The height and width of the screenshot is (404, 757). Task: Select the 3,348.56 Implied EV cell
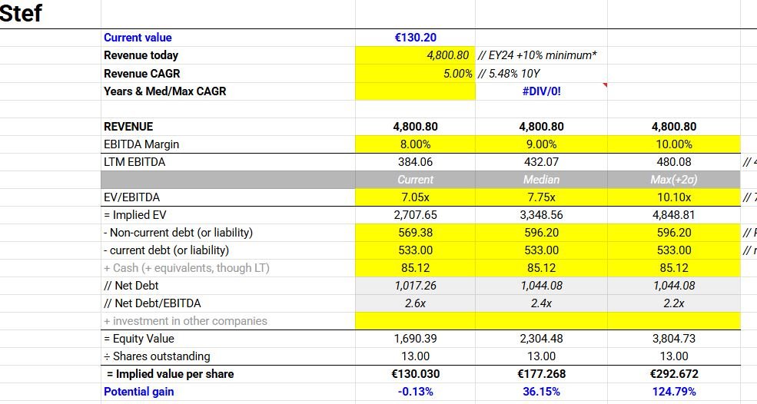pyautogui.click(x=541, y=215)
